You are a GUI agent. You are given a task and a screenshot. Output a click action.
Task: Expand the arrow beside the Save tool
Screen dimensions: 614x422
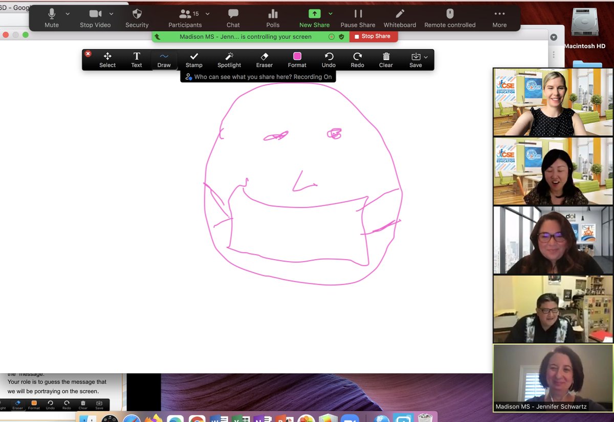(426, 57)
